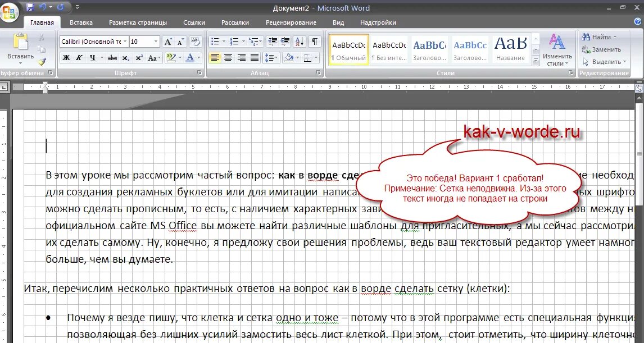Image resolution: width=644 pixels, height=343 pixels.
Task: Toggle show paragraph marks ¶
Action: click(314, 42)
